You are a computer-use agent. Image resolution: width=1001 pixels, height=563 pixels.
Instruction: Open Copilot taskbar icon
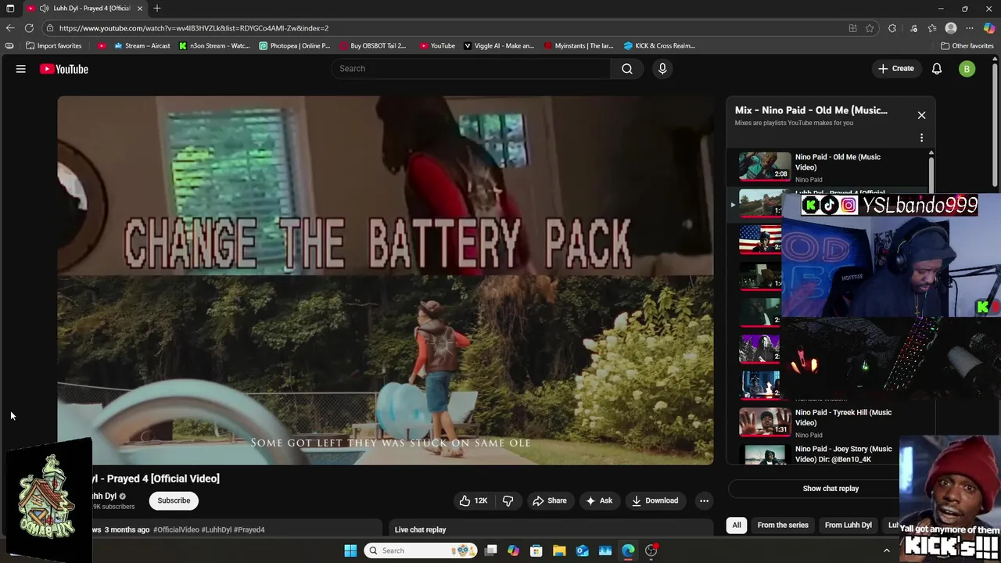pos(513,550)
